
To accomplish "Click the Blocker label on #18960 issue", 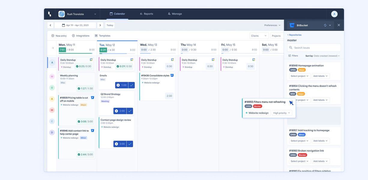I will coord(303,155).
